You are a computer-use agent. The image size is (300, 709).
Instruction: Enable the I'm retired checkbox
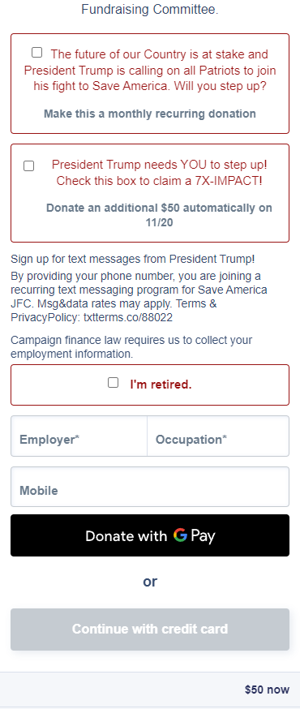[x=113, y=383]
